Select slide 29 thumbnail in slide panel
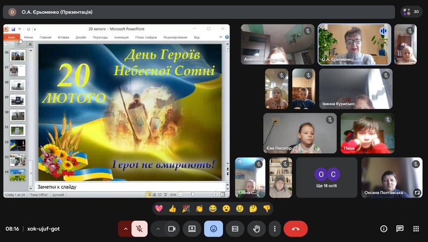The height and width of the screenshot is (242, 428). 18,100
